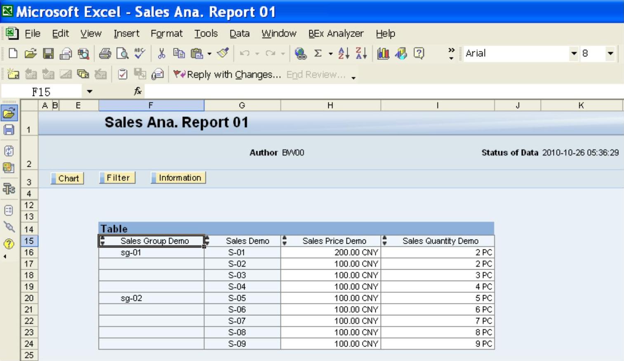Open the Insert menu
Screen dimensions: 624x361
click(126, 33)
